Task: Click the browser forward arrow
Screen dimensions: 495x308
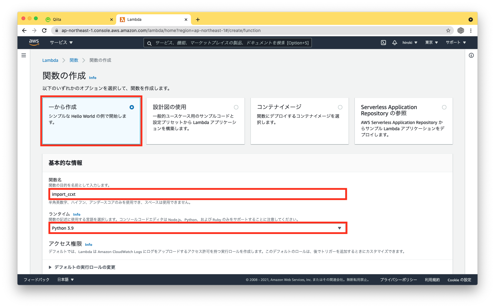Action: pos(34,30)
